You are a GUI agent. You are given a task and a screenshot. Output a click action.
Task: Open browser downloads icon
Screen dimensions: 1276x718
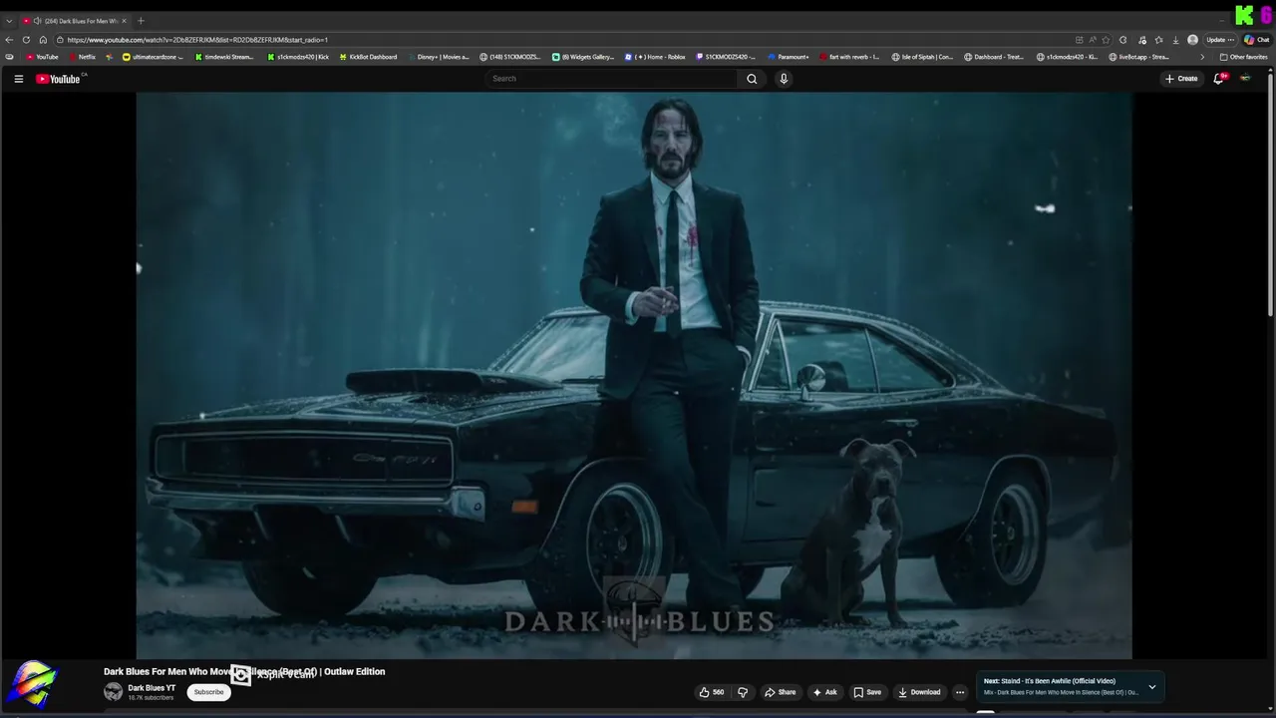1176,40
